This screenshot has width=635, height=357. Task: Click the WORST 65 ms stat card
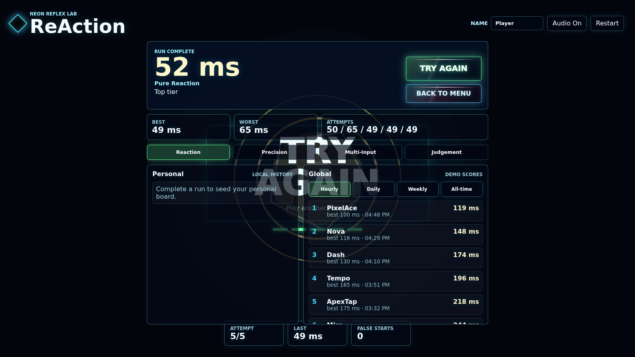point(276,127)
